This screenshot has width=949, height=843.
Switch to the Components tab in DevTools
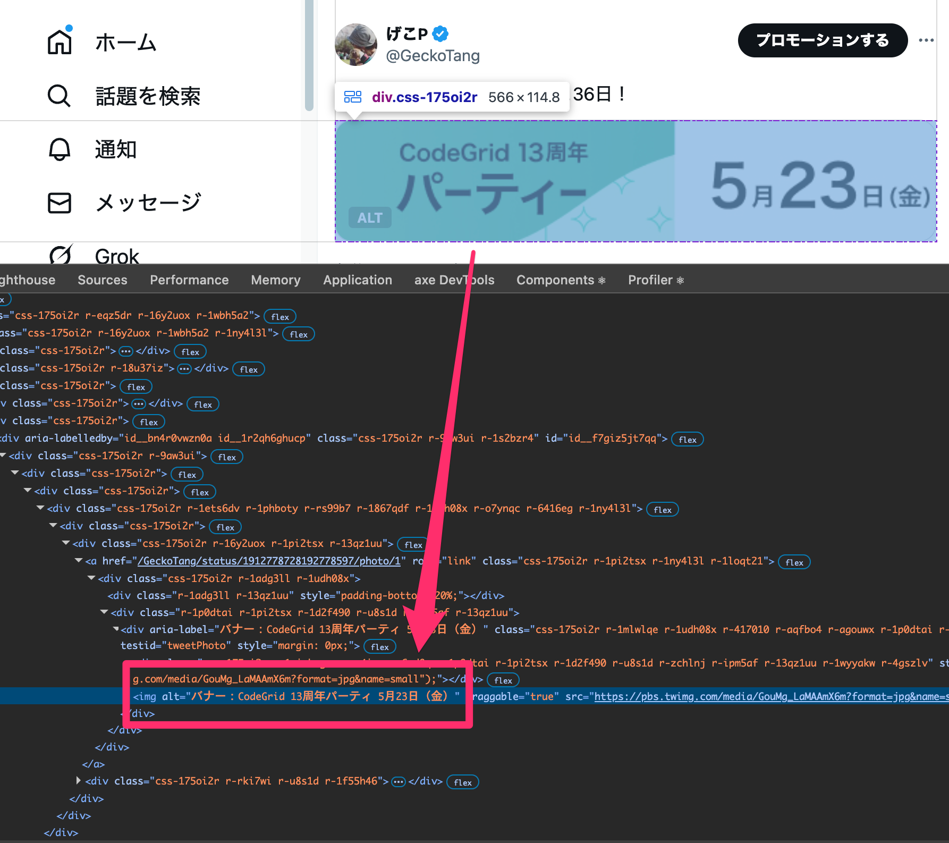click(x=561, y=280)
